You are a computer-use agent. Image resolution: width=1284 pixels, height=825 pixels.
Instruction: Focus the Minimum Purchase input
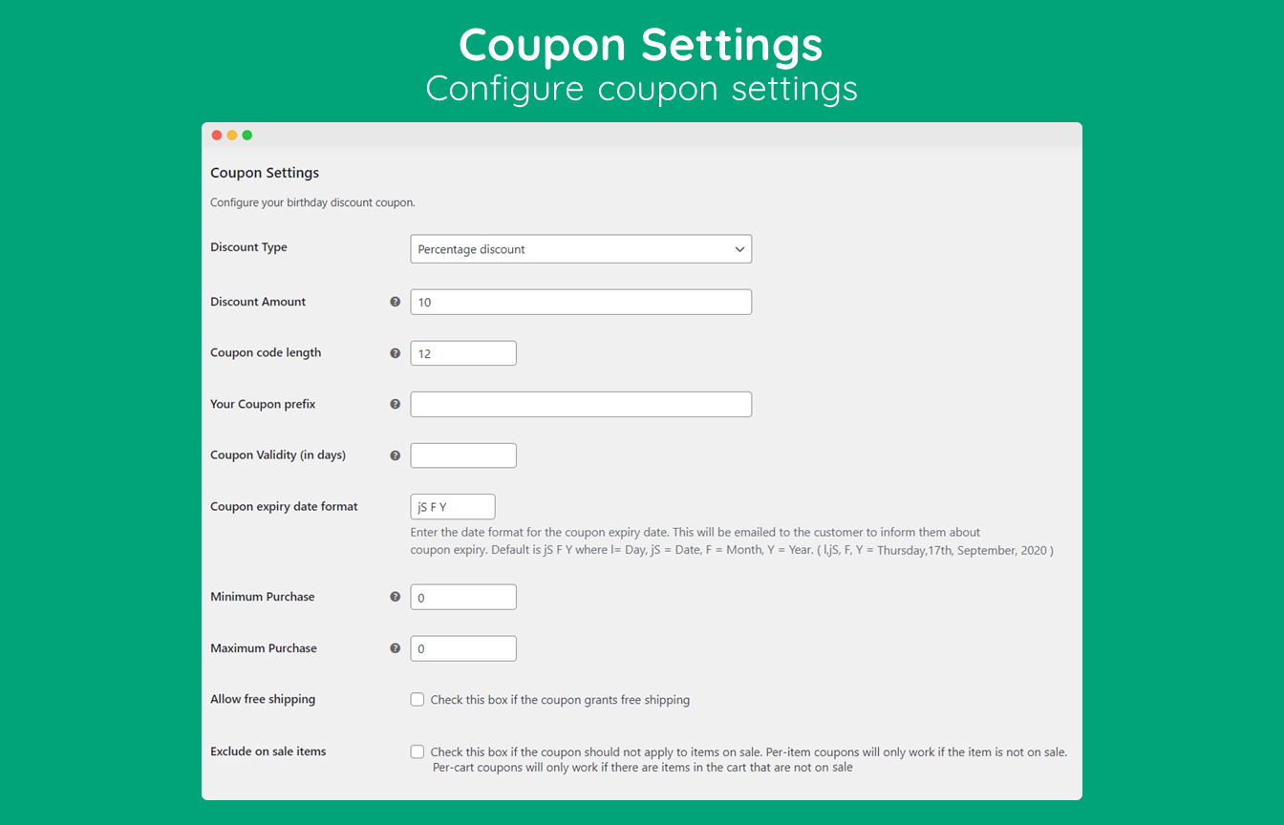(463, 597)
